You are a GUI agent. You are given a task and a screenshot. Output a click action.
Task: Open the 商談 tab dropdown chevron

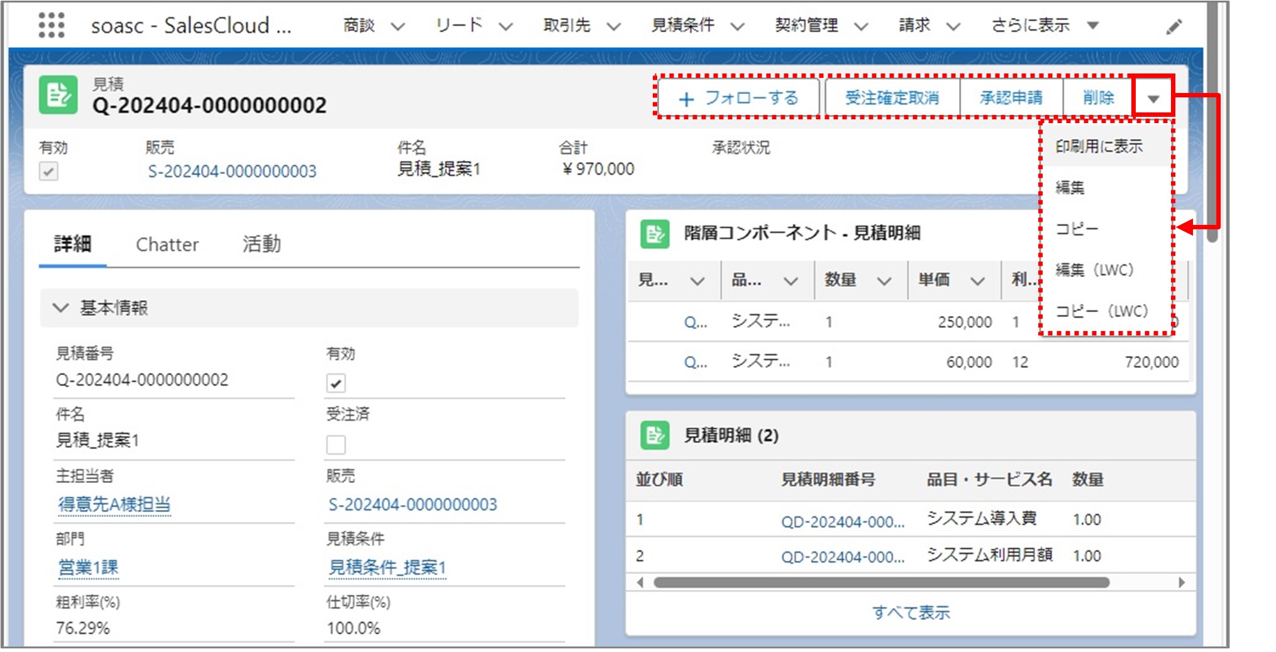[x=397, y=26]
